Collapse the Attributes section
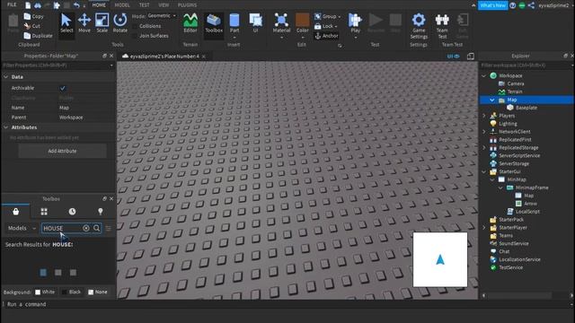The width and height of the screenshot is (575, 323). pyautogui.click(x=6, y=127)
